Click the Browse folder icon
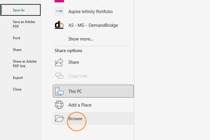 [x=59, y=118]
